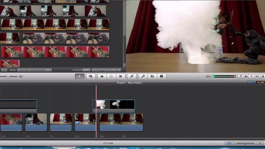Toggle the blue button beside project zoom slider

229,143
